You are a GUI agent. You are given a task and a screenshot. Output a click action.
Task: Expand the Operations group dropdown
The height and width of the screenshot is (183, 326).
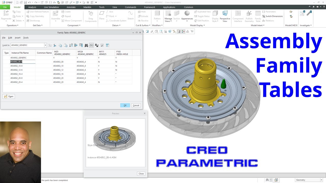(13, 25)
